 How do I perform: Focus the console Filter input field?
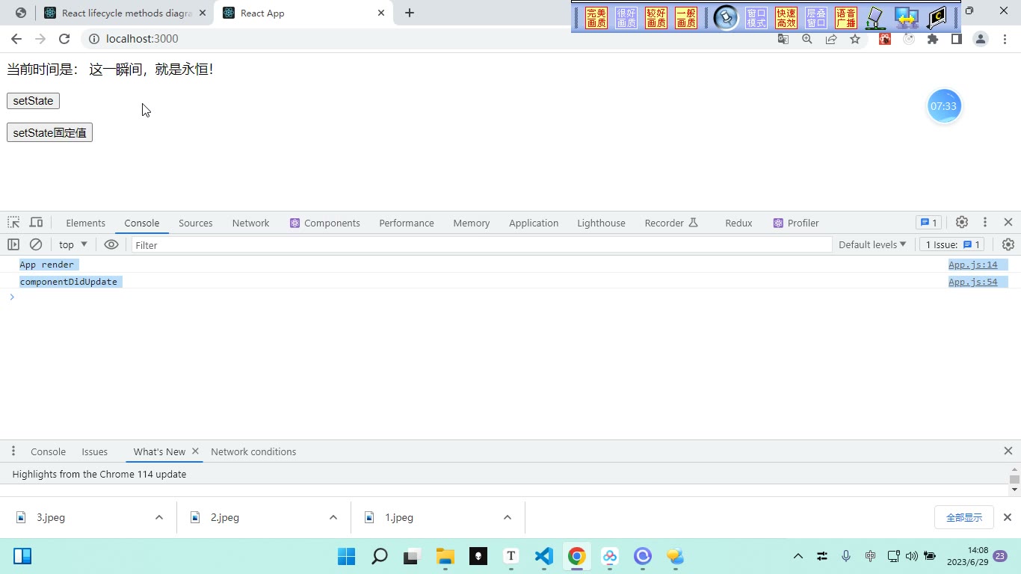(x=481, y=245)
